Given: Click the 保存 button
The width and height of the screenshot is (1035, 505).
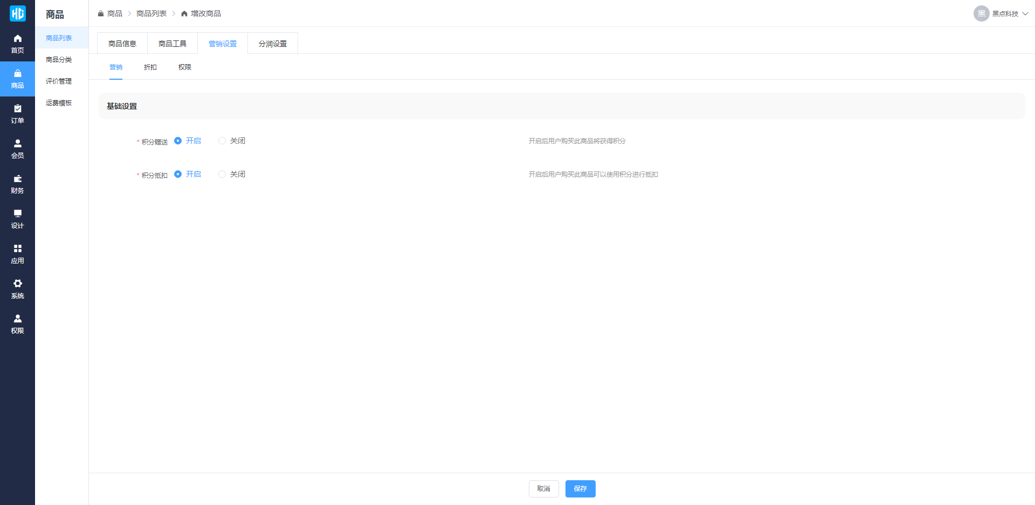Looking at the screenshot, I should click(580, 489).
